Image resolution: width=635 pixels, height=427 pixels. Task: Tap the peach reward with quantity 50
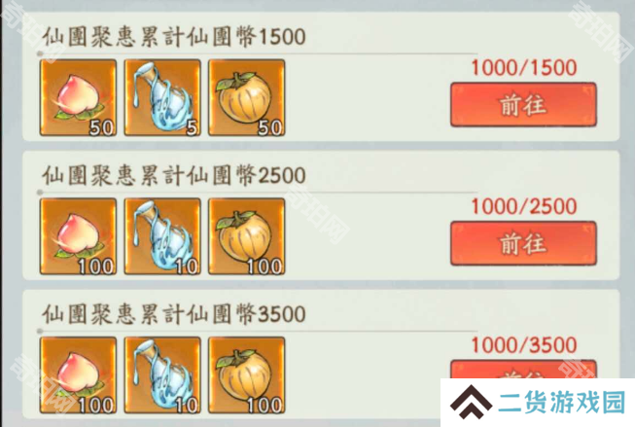(x=78, y=97)
